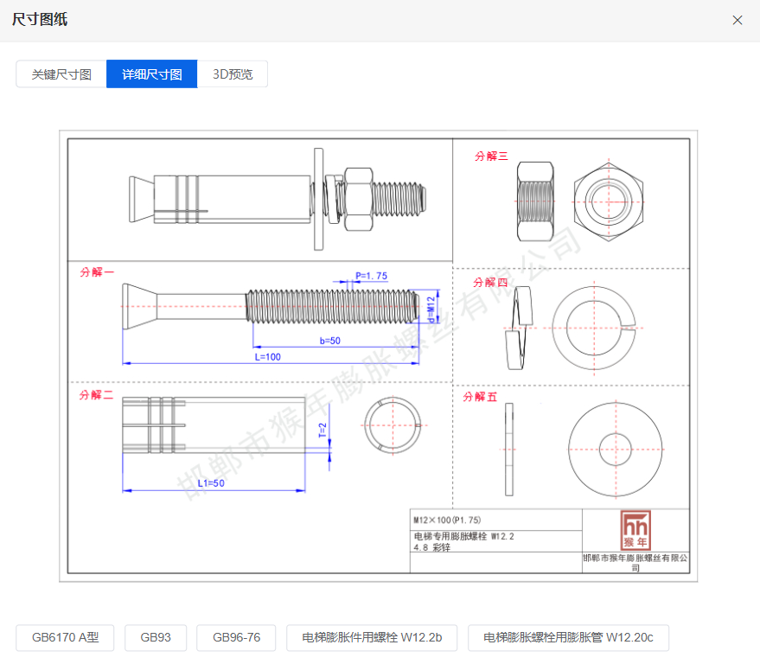Screen dimensions: 760x664
Task: Click the L=100 dimension text
Action: (267, 356)
